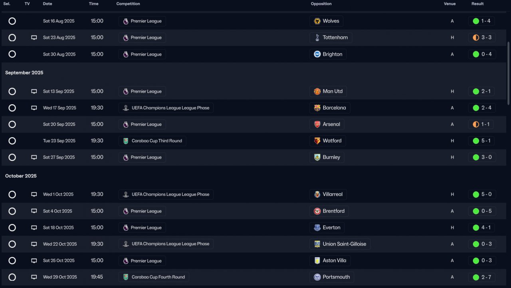Select the Arsenal fixture radio button
The width and height of the screenshot is (511, 288).
tap(12, 124)
